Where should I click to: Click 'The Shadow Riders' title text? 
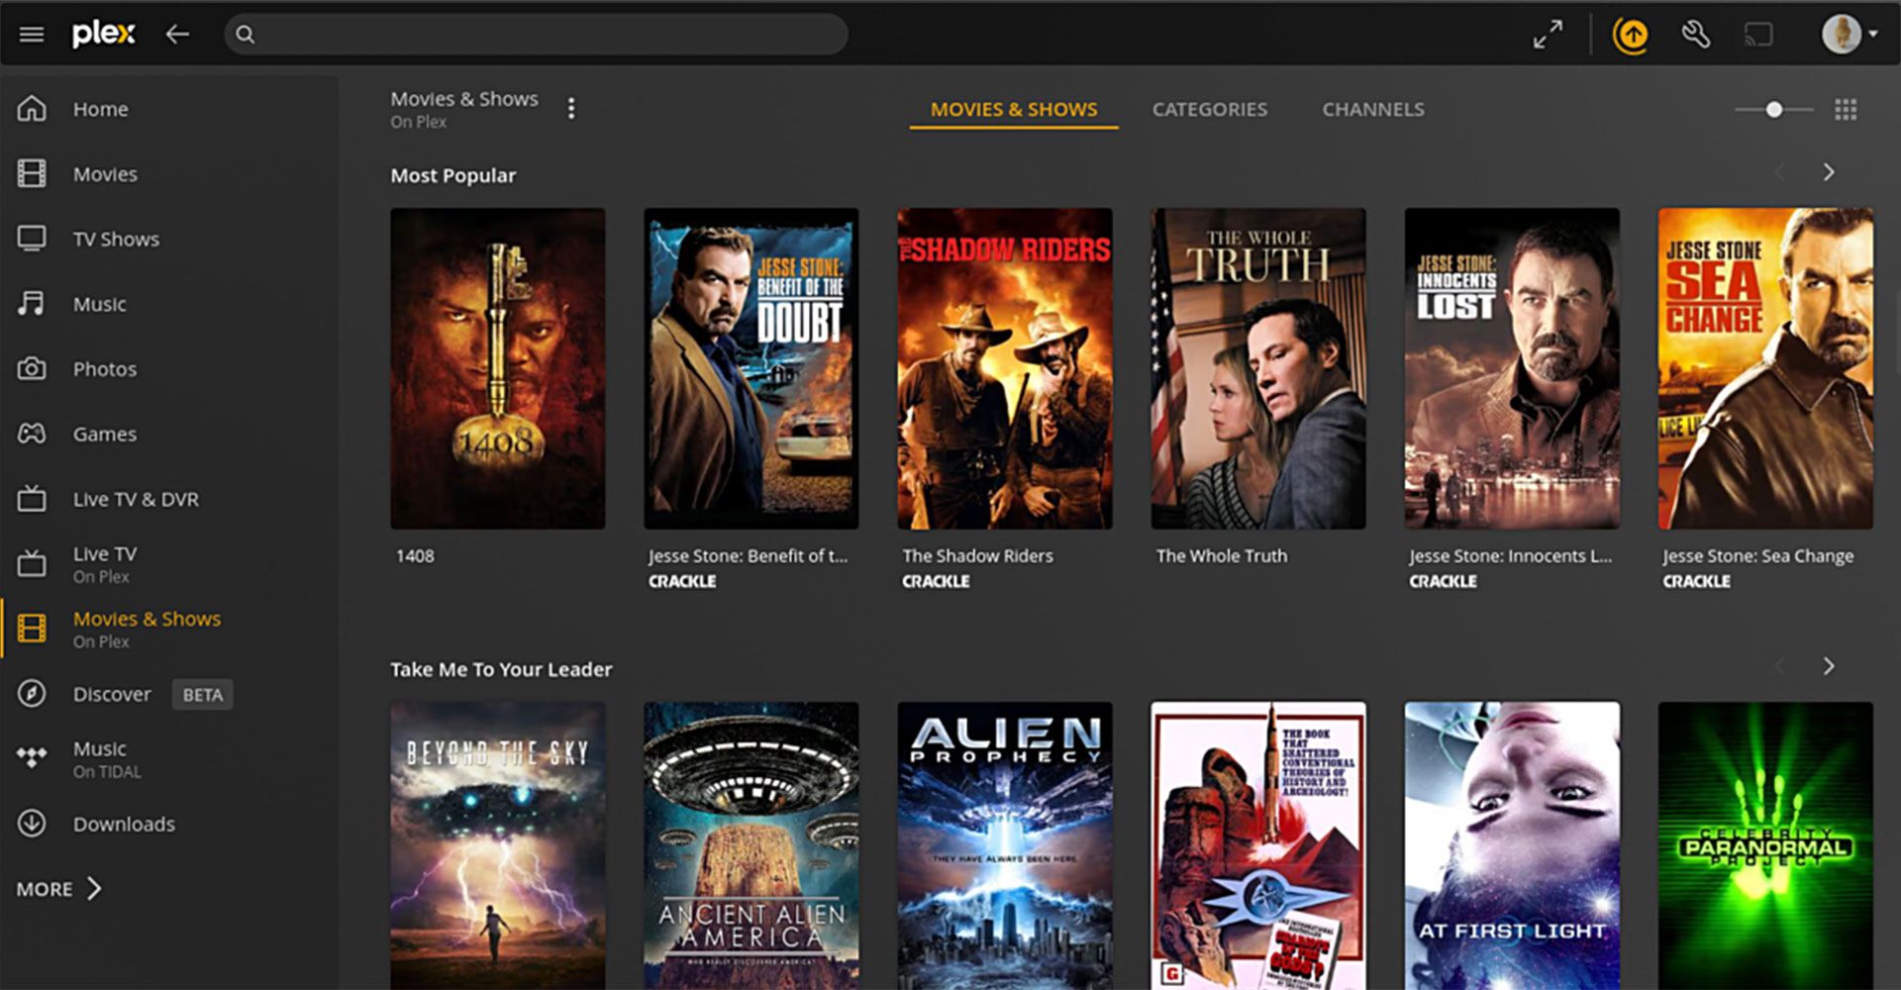pyautogui.click(x=977, y=556)
